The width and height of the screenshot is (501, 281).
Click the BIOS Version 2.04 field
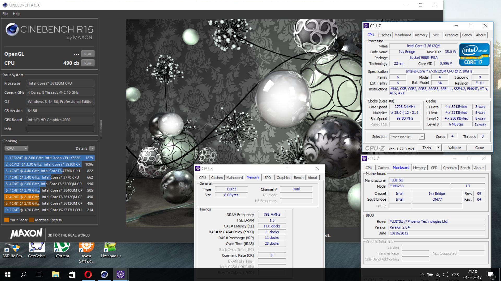(x=437, y=227)
